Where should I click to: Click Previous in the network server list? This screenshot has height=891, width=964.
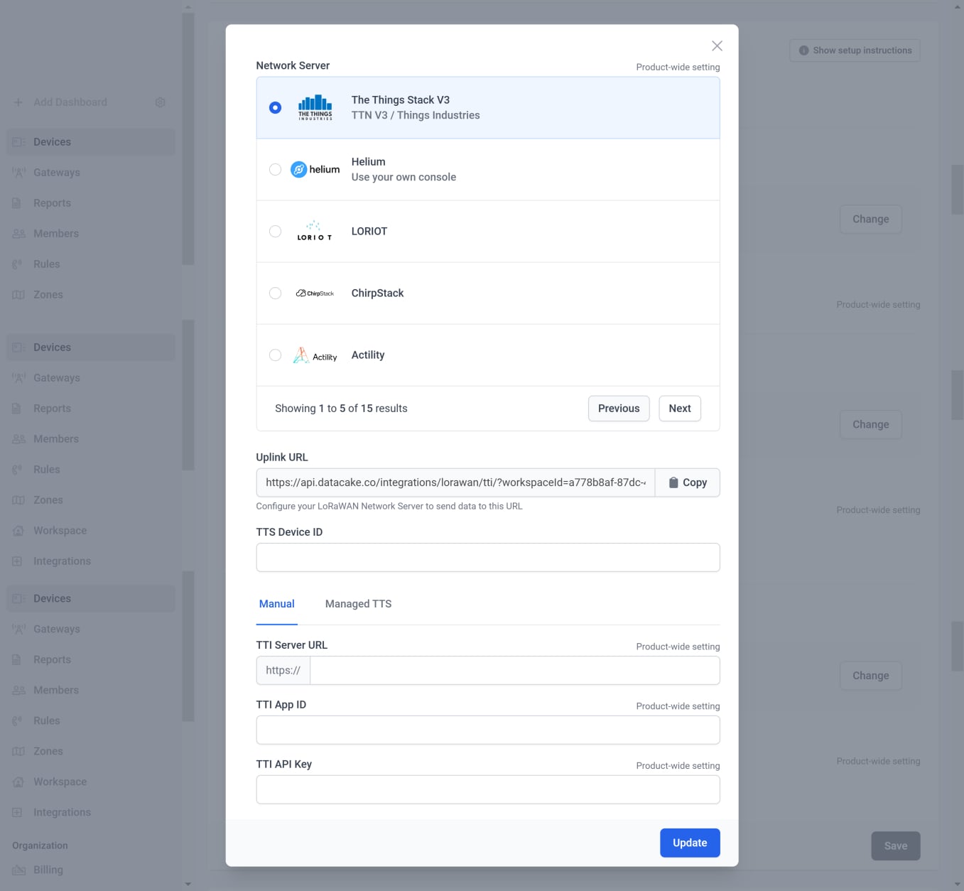click(x=618, y=408)
